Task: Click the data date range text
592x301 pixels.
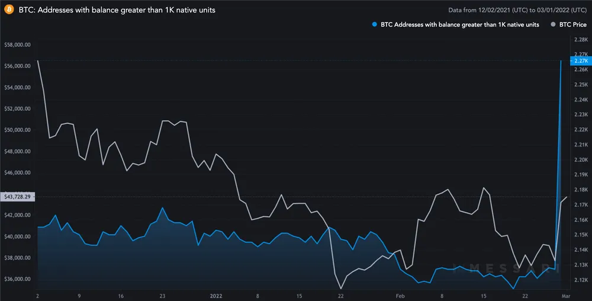Action: coord(518,10)
